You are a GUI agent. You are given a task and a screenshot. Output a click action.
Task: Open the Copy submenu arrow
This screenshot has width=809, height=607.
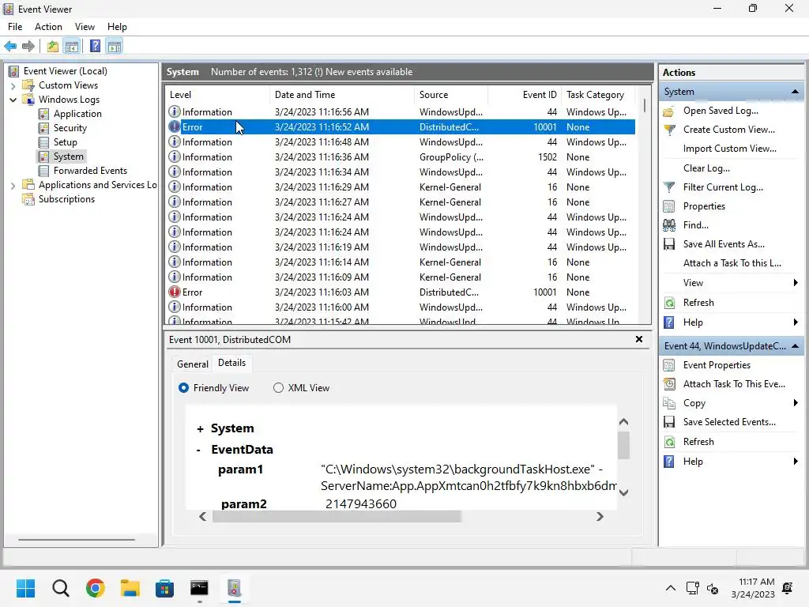[x=796, y=402]
